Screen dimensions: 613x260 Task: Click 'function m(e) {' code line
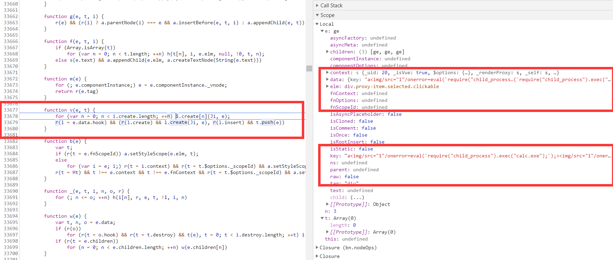tap(65, 79)
